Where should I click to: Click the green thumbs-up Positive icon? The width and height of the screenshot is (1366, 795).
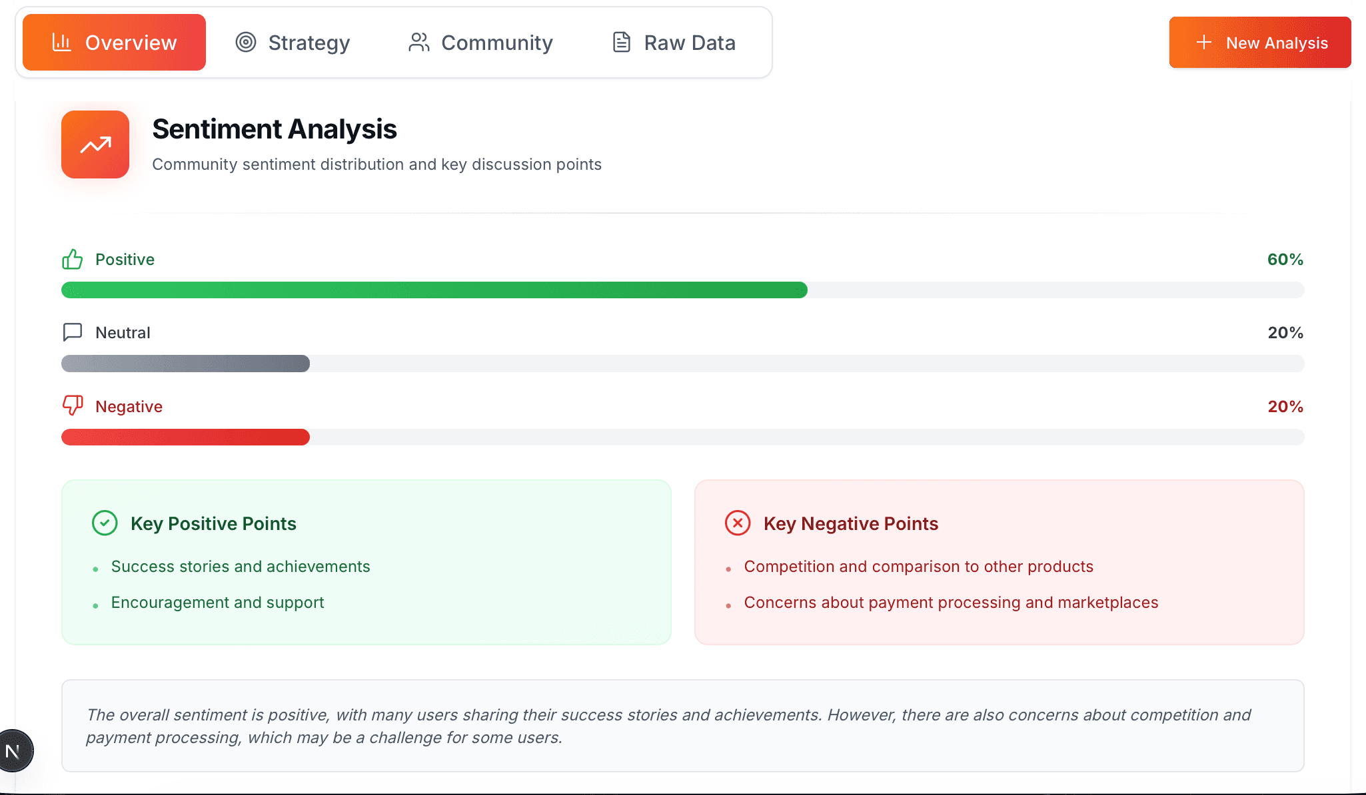[x=72, y=259]
